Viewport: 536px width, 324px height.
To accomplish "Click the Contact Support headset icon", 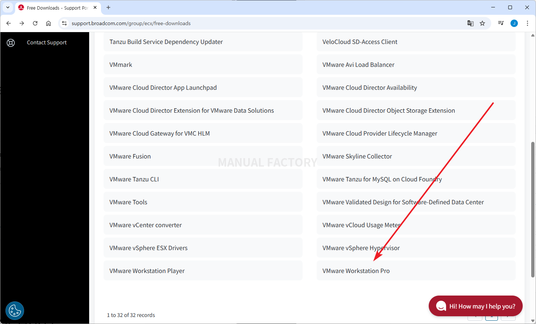I will tap(11, 42).
